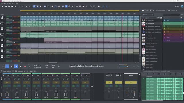Click the loop search input field
Image resolution: width=184 pixels, height=103 pixels.
pyautogui.click(x=171, y=15)
